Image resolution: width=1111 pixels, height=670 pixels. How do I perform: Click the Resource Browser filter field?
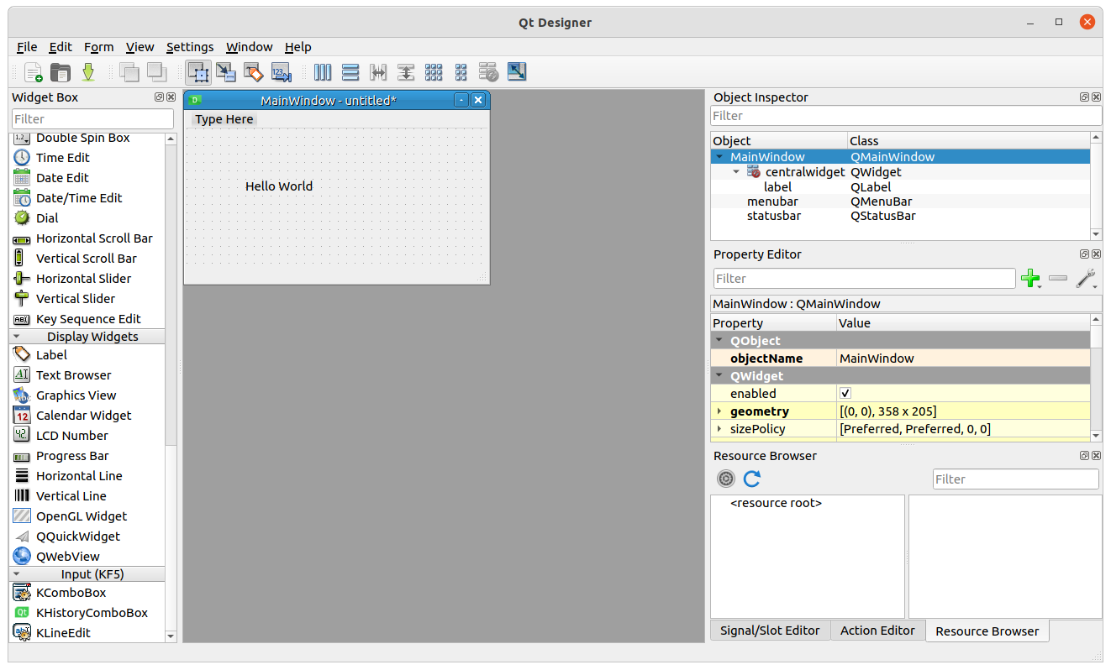(x=1016, y=479)
